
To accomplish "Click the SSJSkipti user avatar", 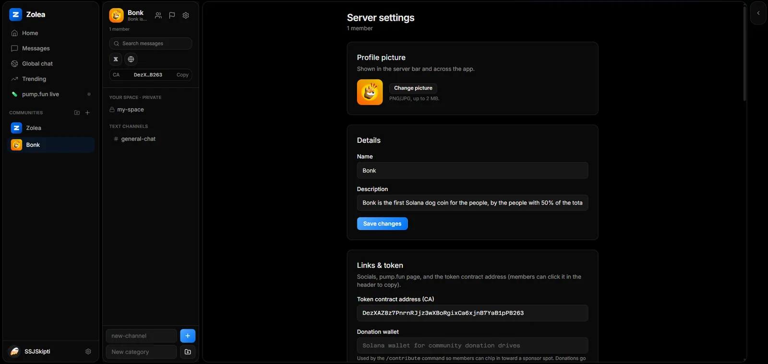I will (x=15, y=352).
